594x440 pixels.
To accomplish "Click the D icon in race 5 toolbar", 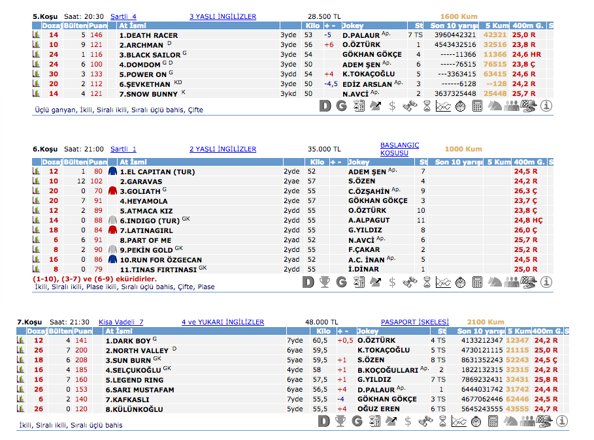I will 325,106.
